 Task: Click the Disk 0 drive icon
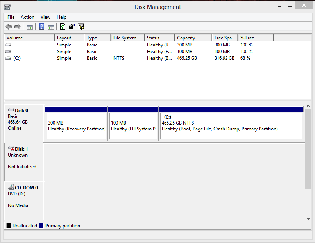(x=11, y=111)
